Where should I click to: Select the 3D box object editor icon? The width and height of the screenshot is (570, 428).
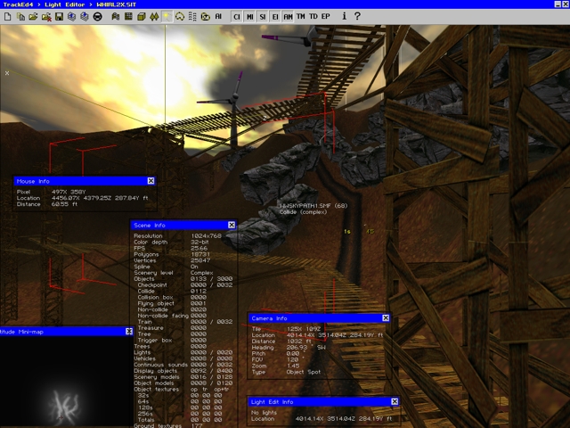(x=142, y=16)
